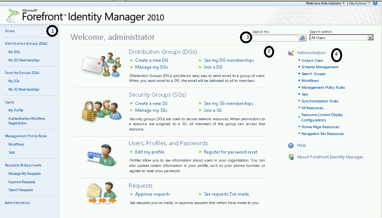Click the Search for text field

[x=276, y=38]
